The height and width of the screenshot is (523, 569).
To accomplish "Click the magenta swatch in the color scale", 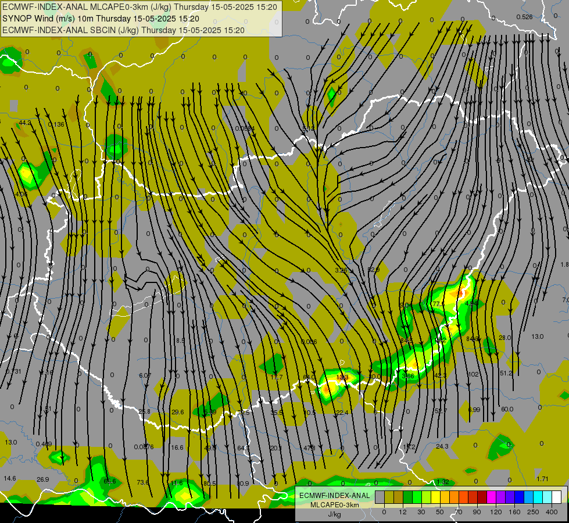I will pos(491,497).
